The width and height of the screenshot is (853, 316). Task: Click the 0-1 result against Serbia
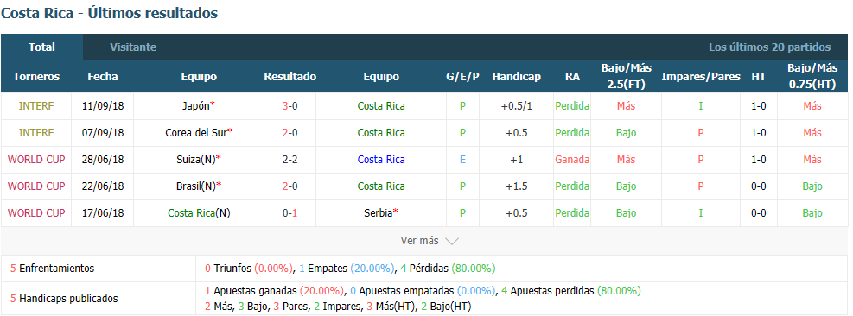click(290, 213)
